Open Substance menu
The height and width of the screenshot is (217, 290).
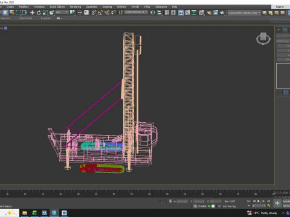coord(161,7)
